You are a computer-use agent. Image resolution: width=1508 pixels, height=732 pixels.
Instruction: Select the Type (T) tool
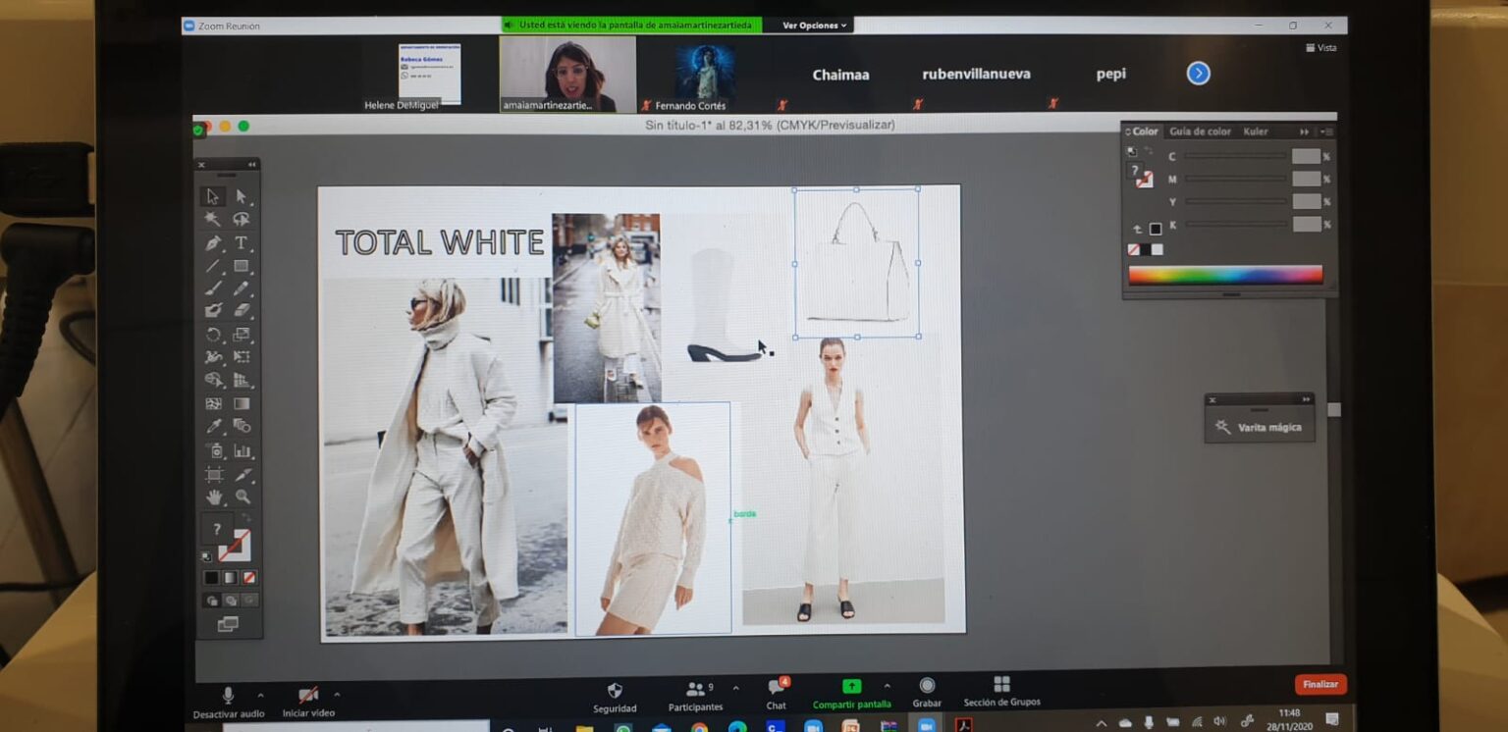[242, 242]
